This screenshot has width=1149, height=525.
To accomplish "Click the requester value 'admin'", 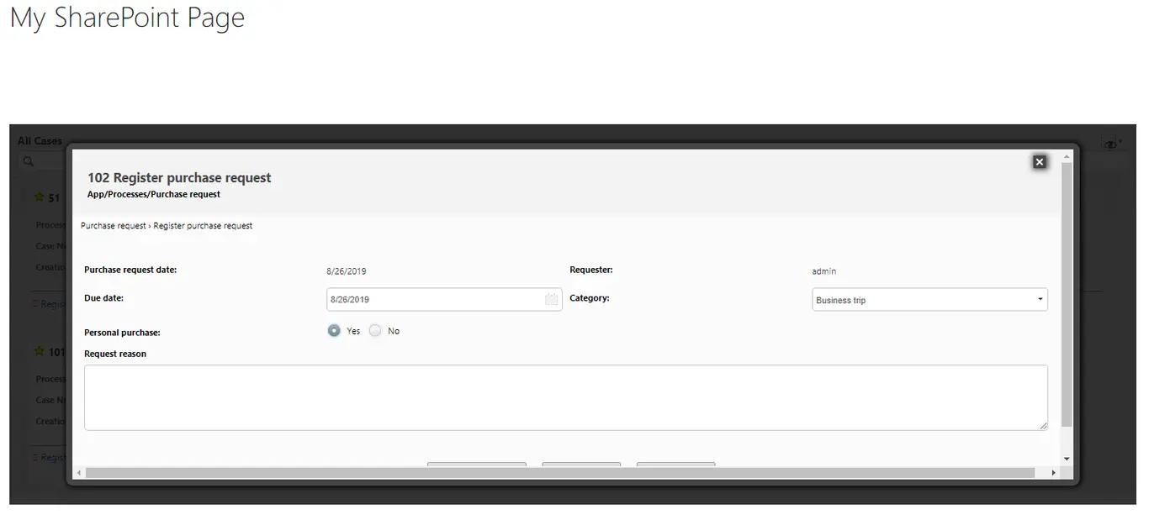I will pos(824,271).
